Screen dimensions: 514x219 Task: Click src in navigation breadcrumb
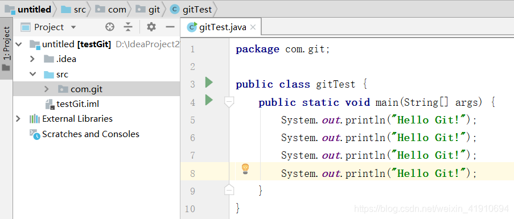point(73,10)
